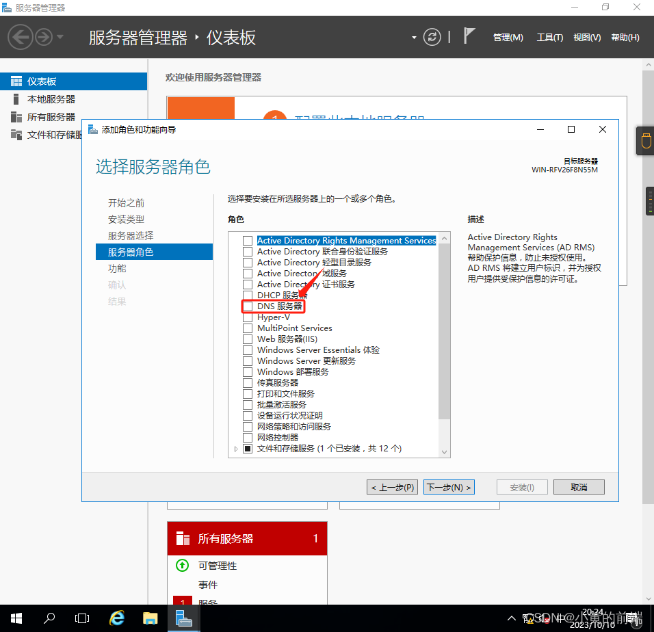This screenshot has width=654, height=632.
Task: Click the 文件和存储服务 sidebar icon
Action: tap(16, 135)
